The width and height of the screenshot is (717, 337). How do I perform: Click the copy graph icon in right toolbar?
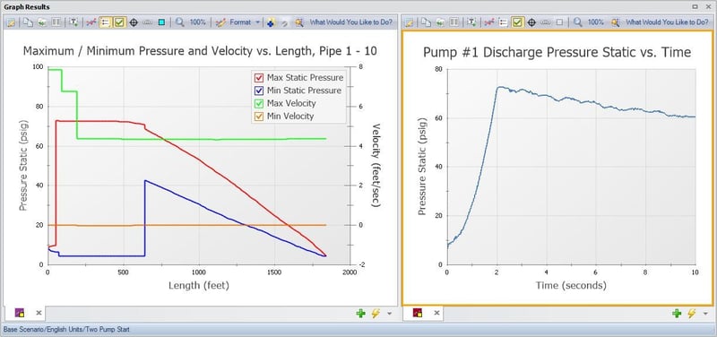tap(427, 22)
